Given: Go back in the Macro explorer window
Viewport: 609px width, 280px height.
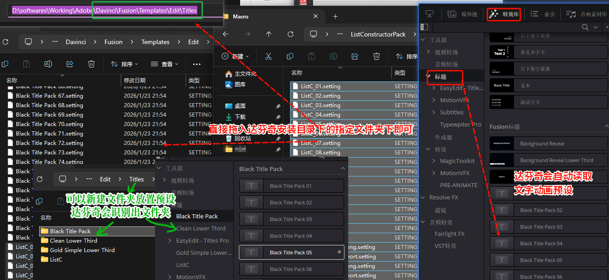Looking at the screenshot, I should click(226, 34).
